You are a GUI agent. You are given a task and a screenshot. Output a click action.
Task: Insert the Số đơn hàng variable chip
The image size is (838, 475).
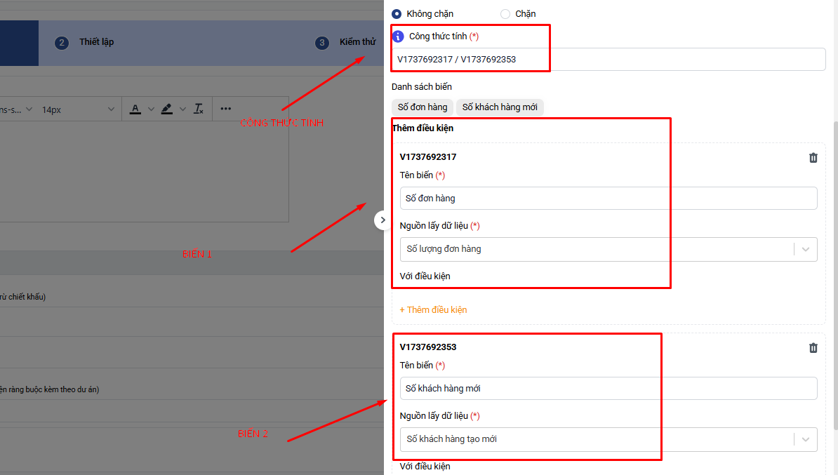[422, 107]
